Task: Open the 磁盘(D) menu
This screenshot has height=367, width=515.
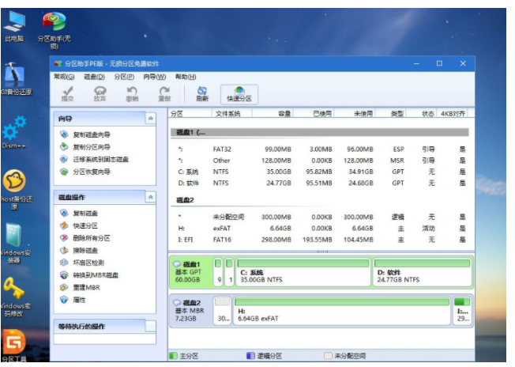Action: [94, 77]
